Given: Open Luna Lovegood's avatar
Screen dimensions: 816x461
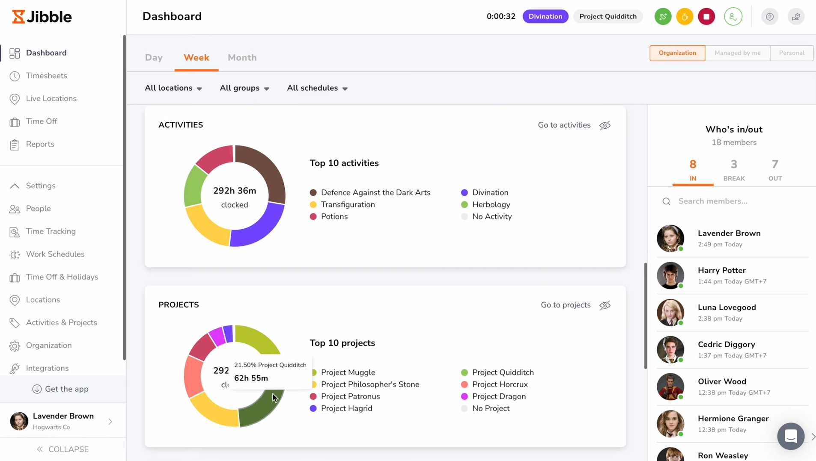Looking at the screenshot, I should (x=670, y=313).
